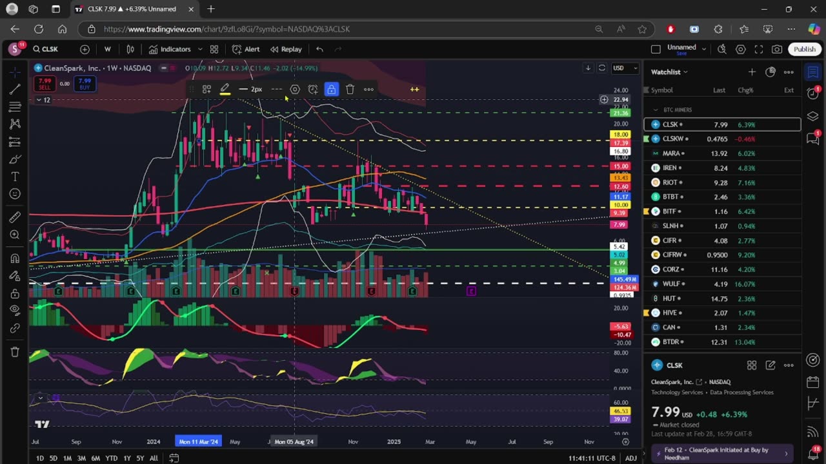Viewport: 826px width, 464px height.
Task: Toggle hide all drawings eye icon
Action: point(15,311)
